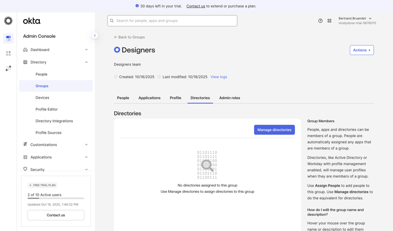
Task: Open the View logs link
Action: 219,77
